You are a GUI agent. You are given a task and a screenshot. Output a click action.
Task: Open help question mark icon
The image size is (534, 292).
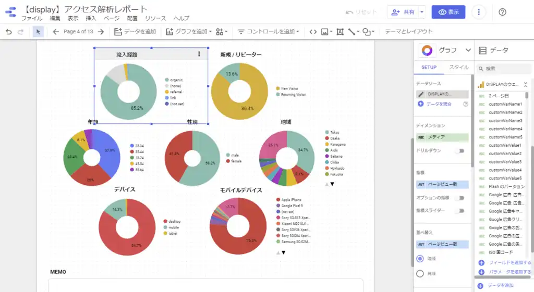click(x=502, y=12)
